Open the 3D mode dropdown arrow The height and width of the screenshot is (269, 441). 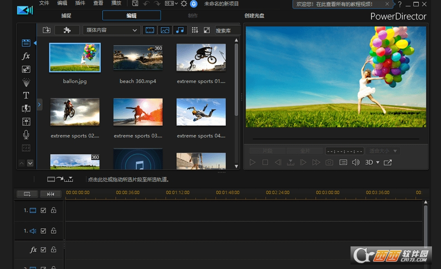point(378,162)
